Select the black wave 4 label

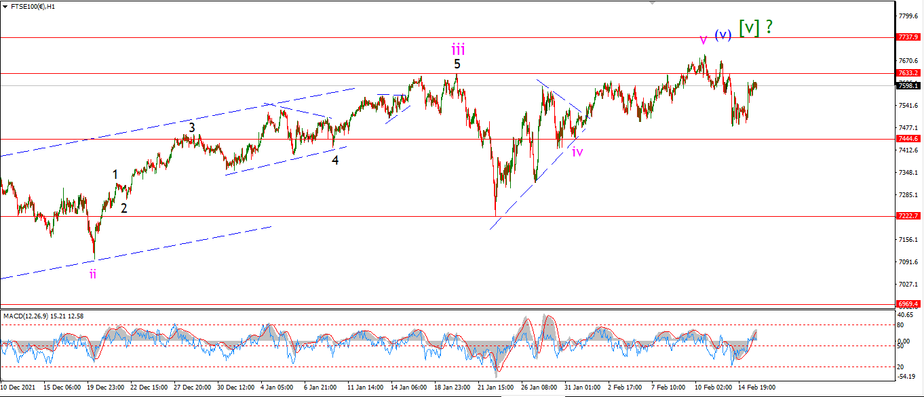[335, 160]
